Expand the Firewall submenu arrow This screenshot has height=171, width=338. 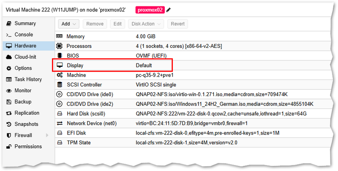[x=47, y=135]
